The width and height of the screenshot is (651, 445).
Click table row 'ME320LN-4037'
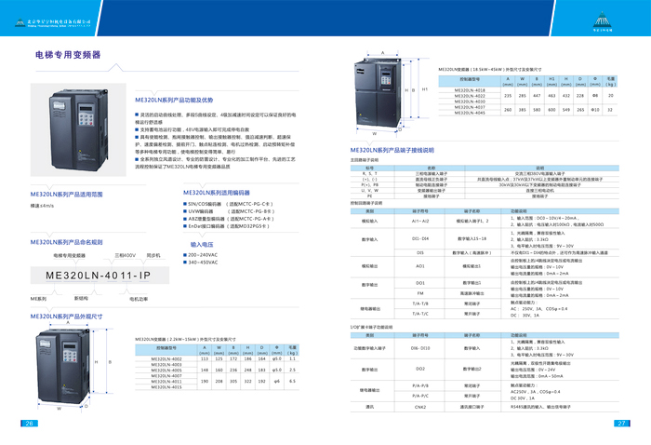pos(470,107)
